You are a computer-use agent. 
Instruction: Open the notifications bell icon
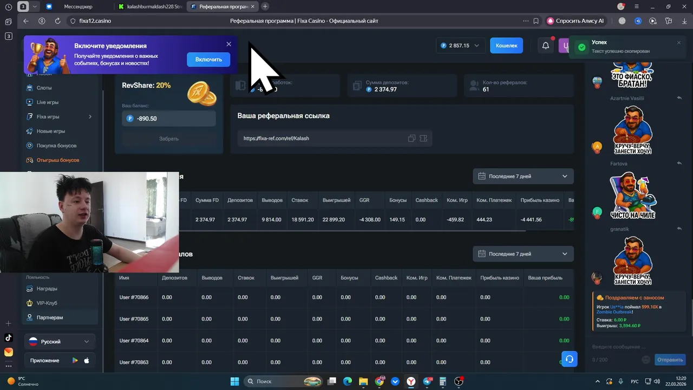pyautogui.click(x=546, y=45)
